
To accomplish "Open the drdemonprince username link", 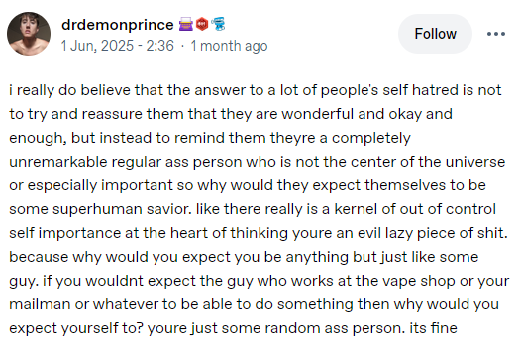I will point(118,25).
